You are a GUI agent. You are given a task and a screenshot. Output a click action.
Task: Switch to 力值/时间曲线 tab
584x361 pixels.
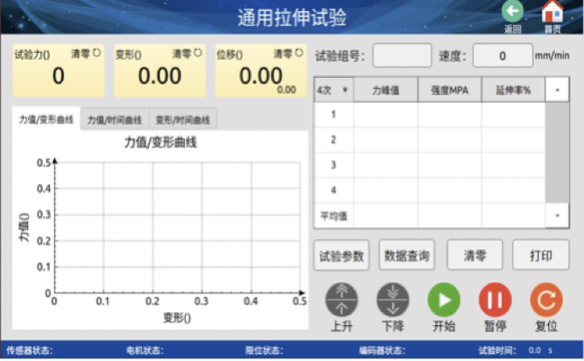(115, 121)
